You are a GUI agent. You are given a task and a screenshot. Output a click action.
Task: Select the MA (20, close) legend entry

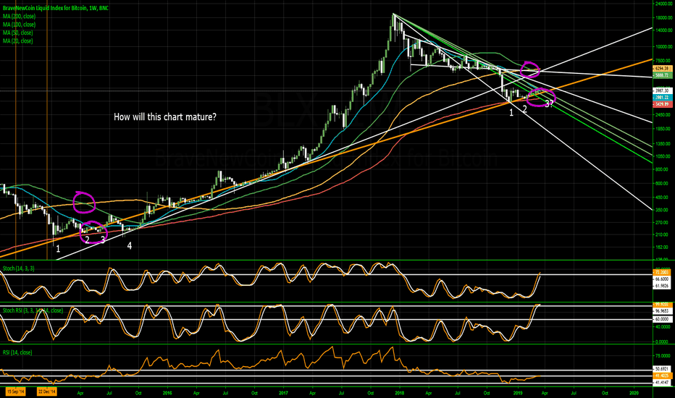pyautogui.click(x=17, y=41)
